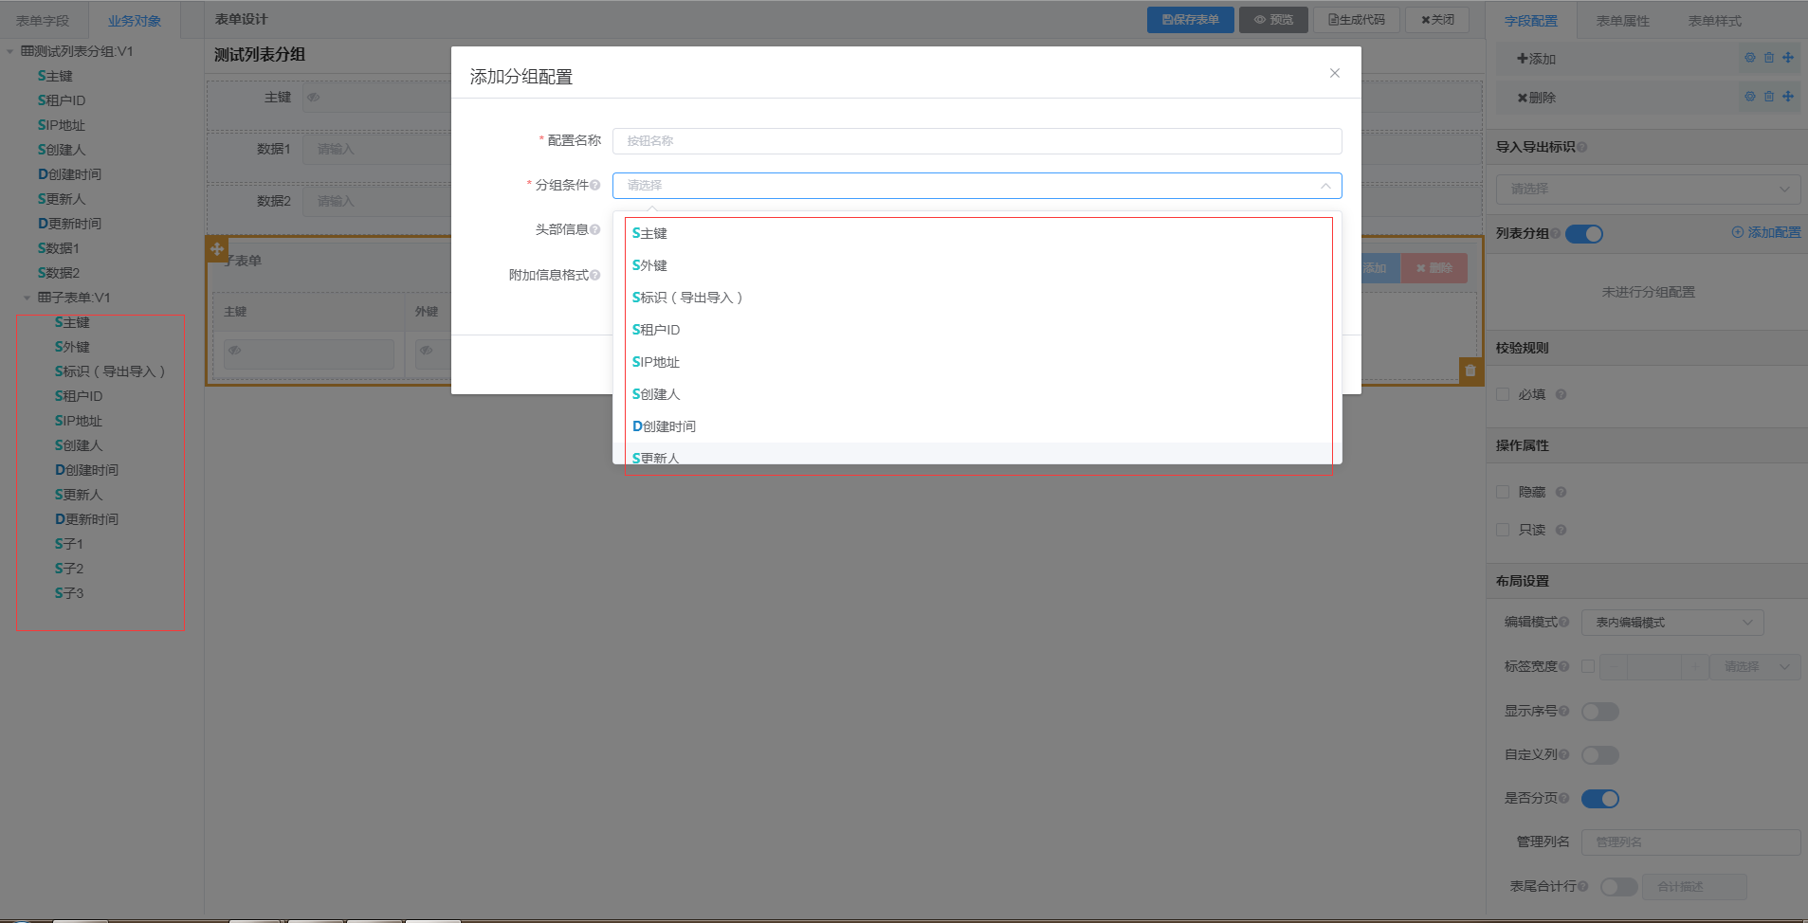Enable the 显示序号 switch
Viewport: 1808px width, 923px height.
point(1599,712)
